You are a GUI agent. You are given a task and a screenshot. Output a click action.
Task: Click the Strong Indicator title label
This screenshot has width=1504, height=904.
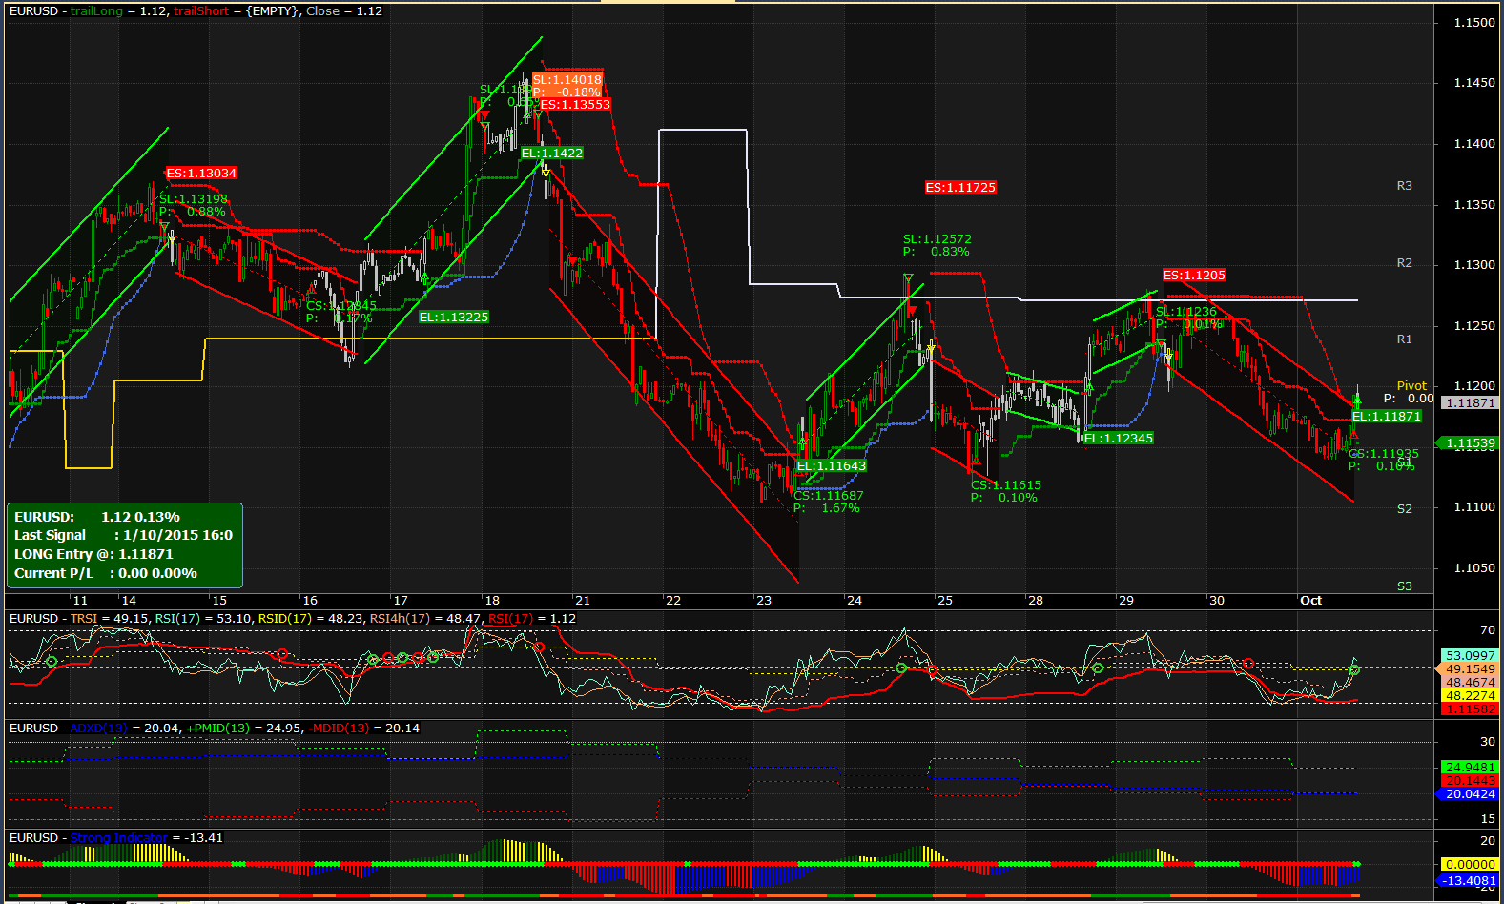pos(119,837)
